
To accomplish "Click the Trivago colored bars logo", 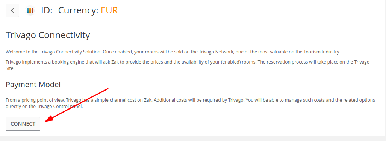I will pyautogui.click(x=30, y=11).
